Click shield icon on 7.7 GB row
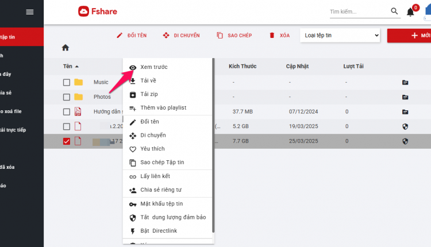This screenshot has height=247, width=431. tap(405, 141)
